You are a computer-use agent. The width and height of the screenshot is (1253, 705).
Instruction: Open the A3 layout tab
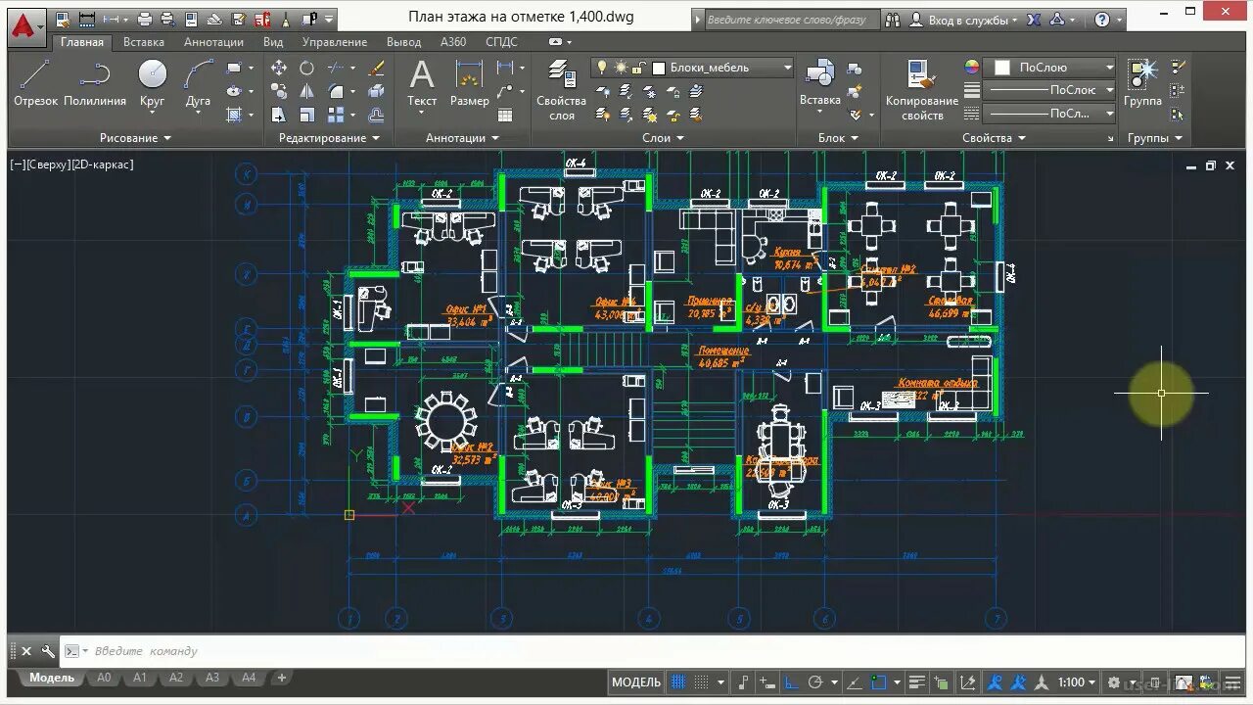pyautogui.click(x=212, y=678)
